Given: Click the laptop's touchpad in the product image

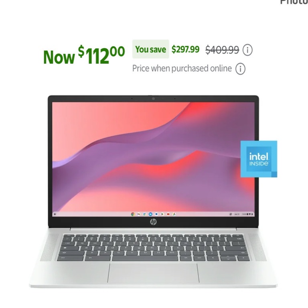Looking at the screenshot, I should pyautogui.click(x=154, y=273).
